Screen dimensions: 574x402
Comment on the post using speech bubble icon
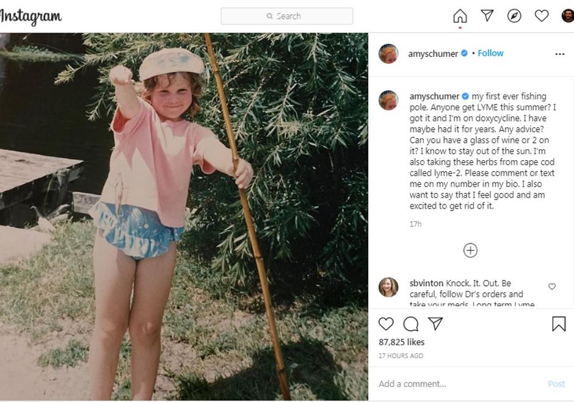click(x=411, y=324)
